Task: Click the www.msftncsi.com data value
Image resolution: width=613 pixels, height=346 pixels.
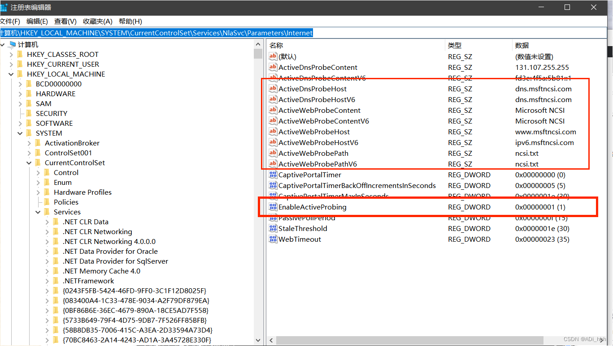Action: point(546,132)
